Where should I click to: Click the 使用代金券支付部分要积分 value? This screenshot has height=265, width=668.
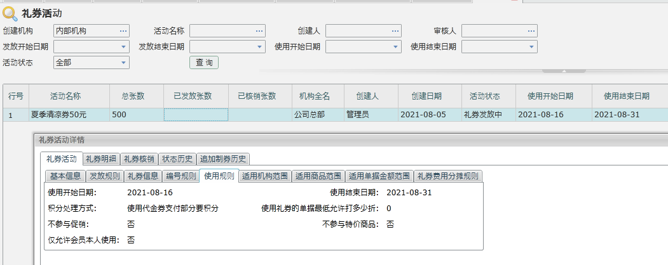pos(172,209)
